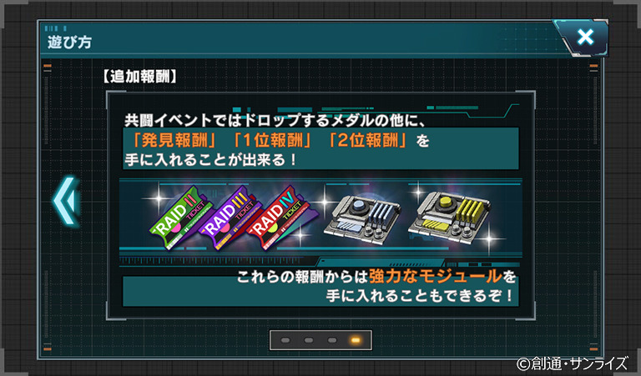
Task: Click the 共闘イベント description line
Action: pyautogui.click(x=275, y=120)
